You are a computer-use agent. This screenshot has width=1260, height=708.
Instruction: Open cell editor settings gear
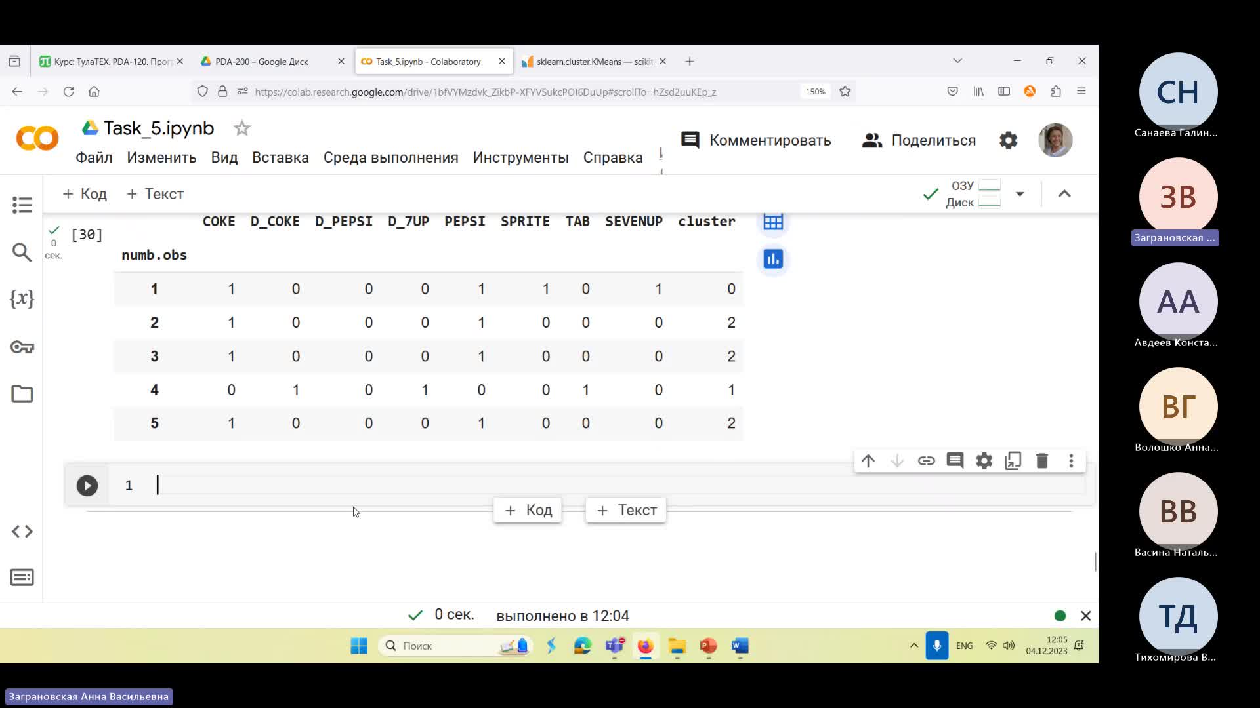(x=984, y=461)
